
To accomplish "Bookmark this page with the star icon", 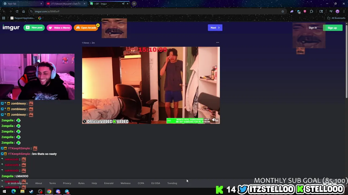I will [283, 11].
